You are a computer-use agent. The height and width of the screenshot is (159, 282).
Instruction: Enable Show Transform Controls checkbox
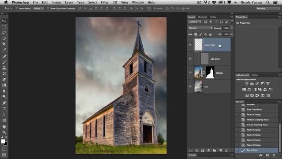pos(48,8)
